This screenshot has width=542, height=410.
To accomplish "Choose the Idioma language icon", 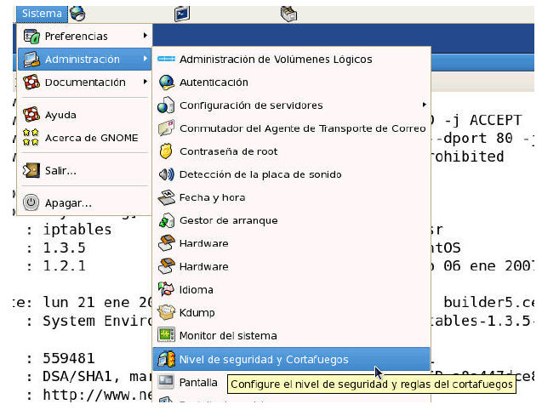I will [x=166, y=290].
